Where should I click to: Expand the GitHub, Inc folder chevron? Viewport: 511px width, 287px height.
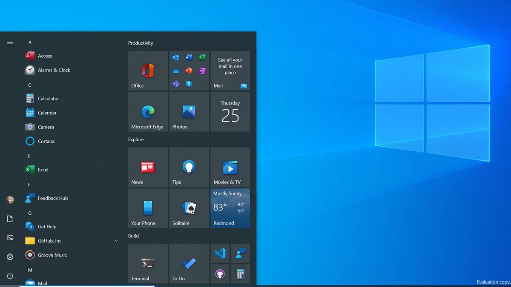point(116,241)
